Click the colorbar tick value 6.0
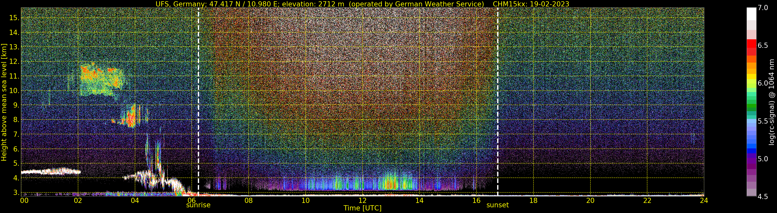777x213 pixels. [763, 83]
